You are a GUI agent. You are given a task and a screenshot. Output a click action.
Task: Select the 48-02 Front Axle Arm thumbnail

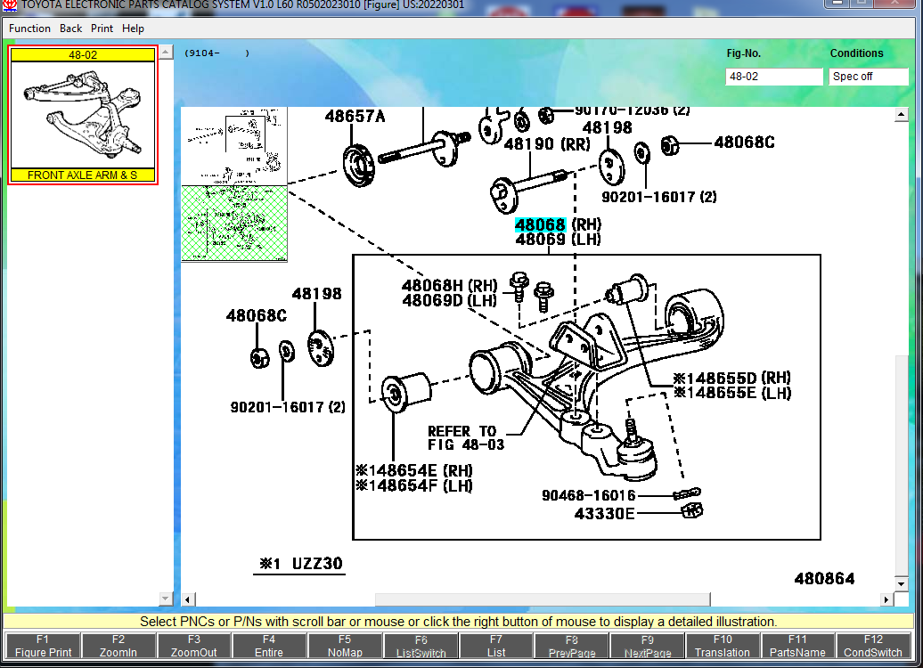83,115
